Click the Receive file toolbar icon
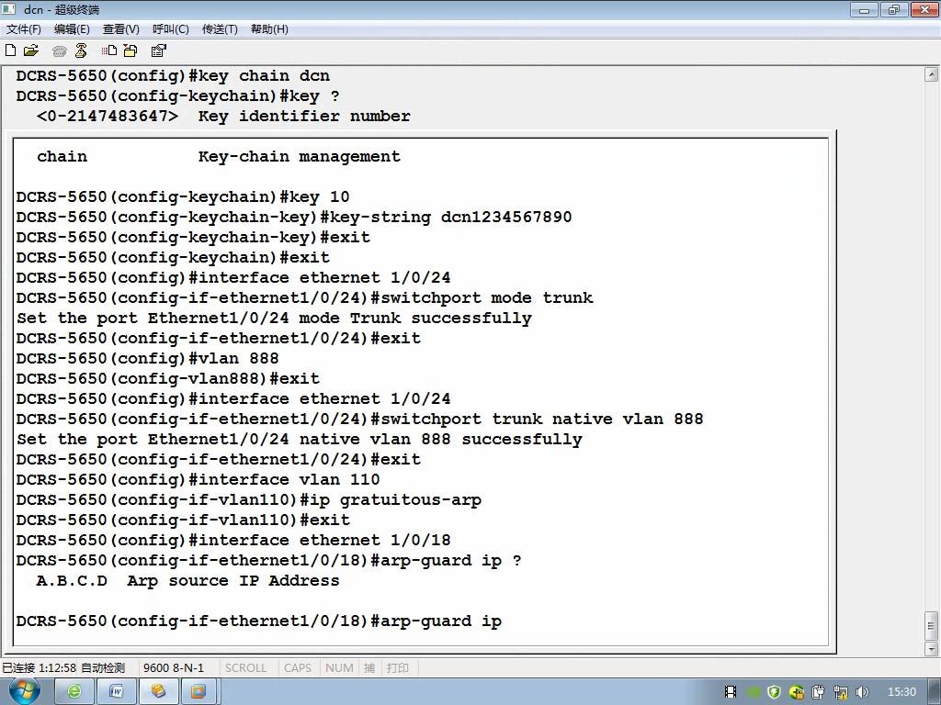Screen dimensions: 941x705 pyautogui.click(x=130, y=50)
